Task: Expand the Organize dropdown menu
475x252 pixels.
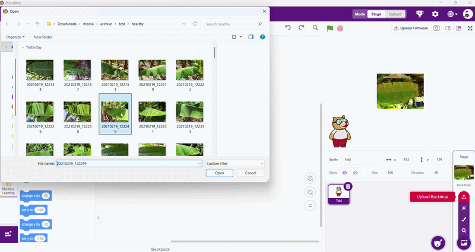Action: 15,37
